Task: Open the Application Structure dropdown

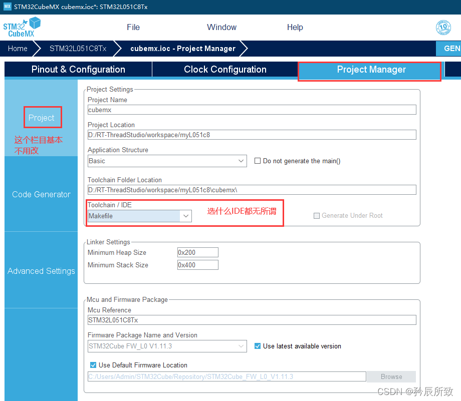Action: [x=167, y=161]
